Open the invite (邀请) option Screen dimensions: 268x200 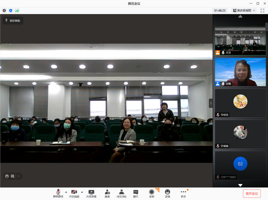coord(107,193)
